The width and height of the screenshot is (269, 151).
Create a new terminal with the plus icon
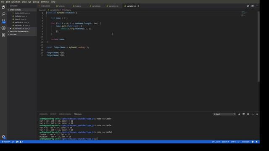[239, 114]
